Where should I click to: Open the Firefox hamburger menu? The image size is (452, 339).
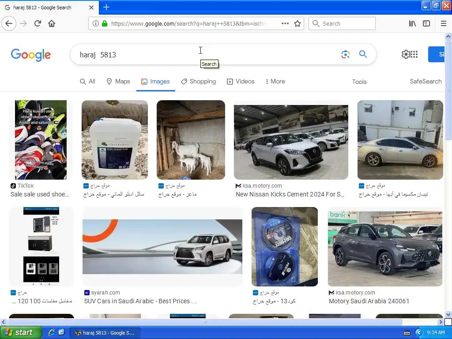[x=444, y=23]
